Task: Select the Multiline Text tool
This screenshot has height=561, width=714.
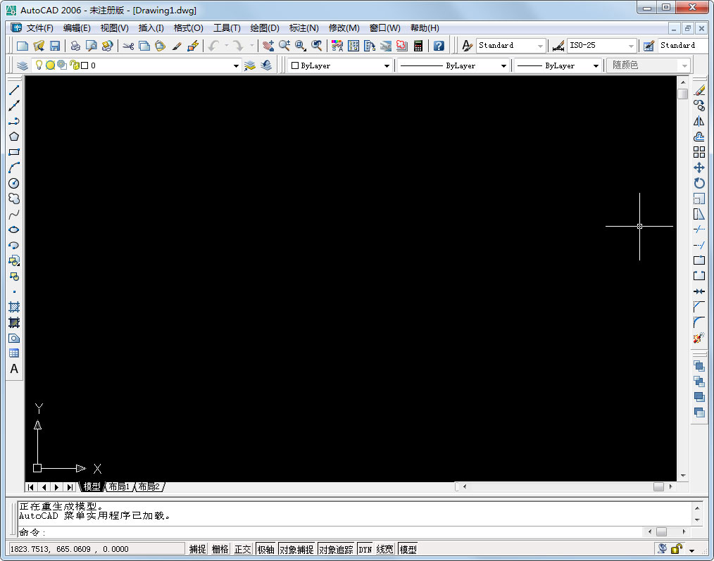Action: pos(14,369)
